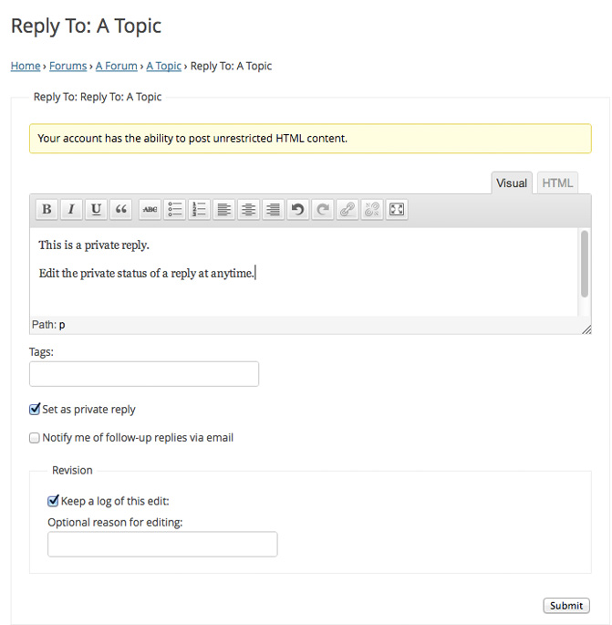
Task: Undo the last edit
Action: click(297, 210)
